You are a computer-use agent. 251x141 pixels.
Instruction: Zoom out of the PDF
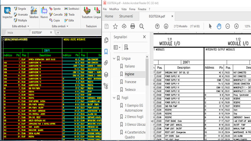pyautogui.click(x=227, y=26)
